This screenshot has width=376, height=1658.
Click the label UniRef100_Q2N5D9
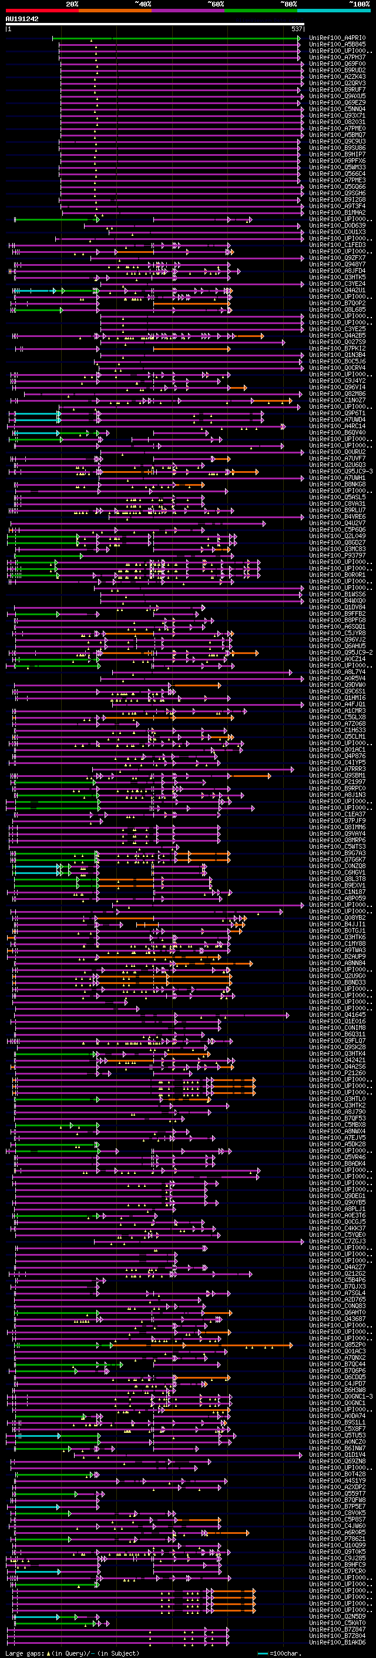pos(337,1616)
